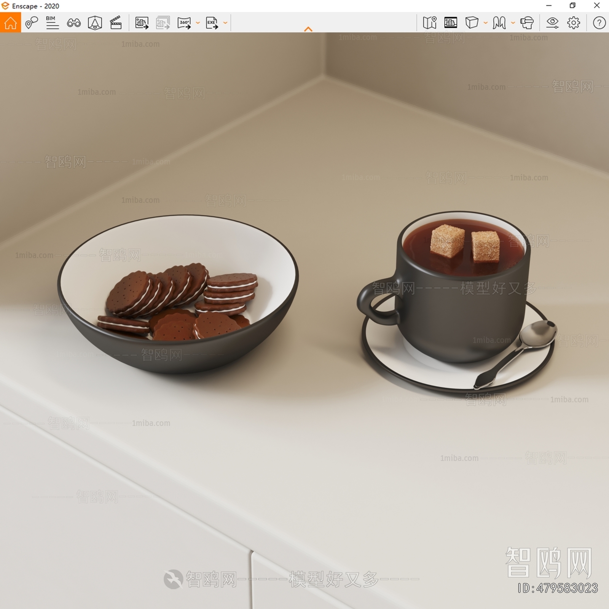Open the asset library icon
The height and width of the screenshot is (609, 609).
95,23
